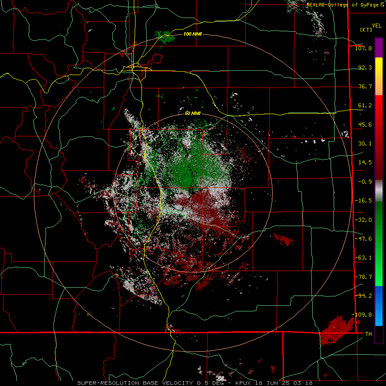This screenshot has height=386, width=386.
Task: Click the -78.7 scale value
Action: 363,277
